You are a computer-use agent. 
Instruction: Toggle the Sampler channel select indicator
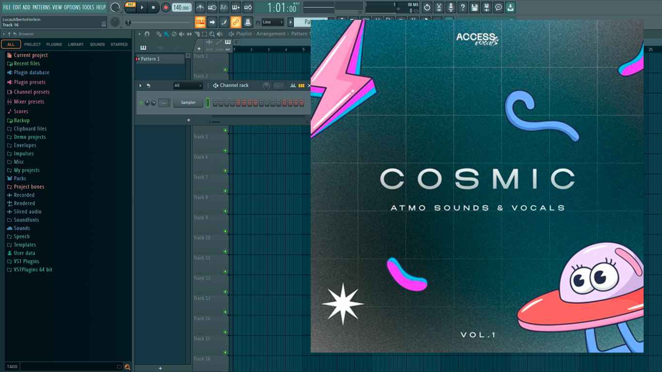[208, 103]
